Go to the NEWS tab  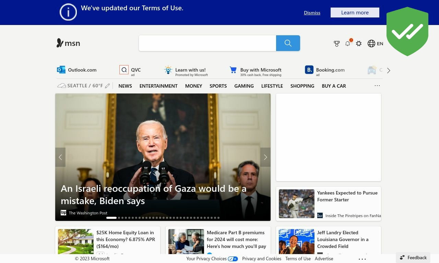tap(125, 86)
